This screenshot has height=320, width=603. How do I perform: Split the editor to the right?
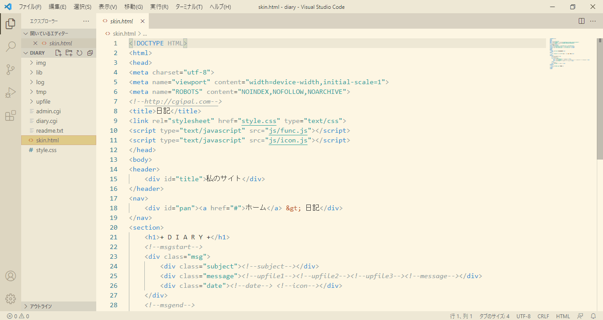(x=582, y=21)
